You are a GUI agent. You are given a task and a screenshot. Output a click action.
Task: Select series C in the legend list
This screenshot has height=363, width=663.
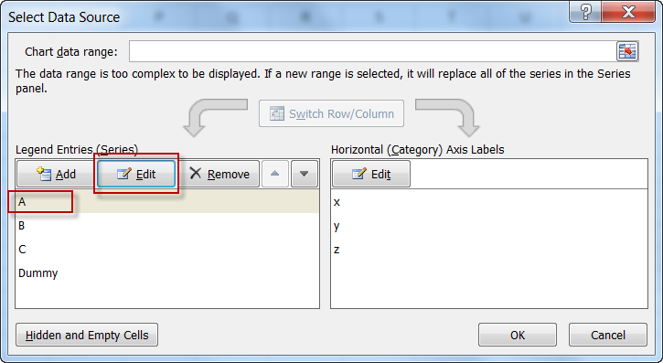pos(167,250)
